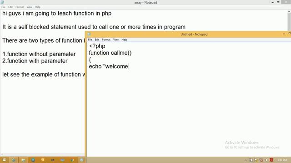This screenshot has width=291, height=163.
Task: Open File menu in array Notepad
Action: click(3, 7)
